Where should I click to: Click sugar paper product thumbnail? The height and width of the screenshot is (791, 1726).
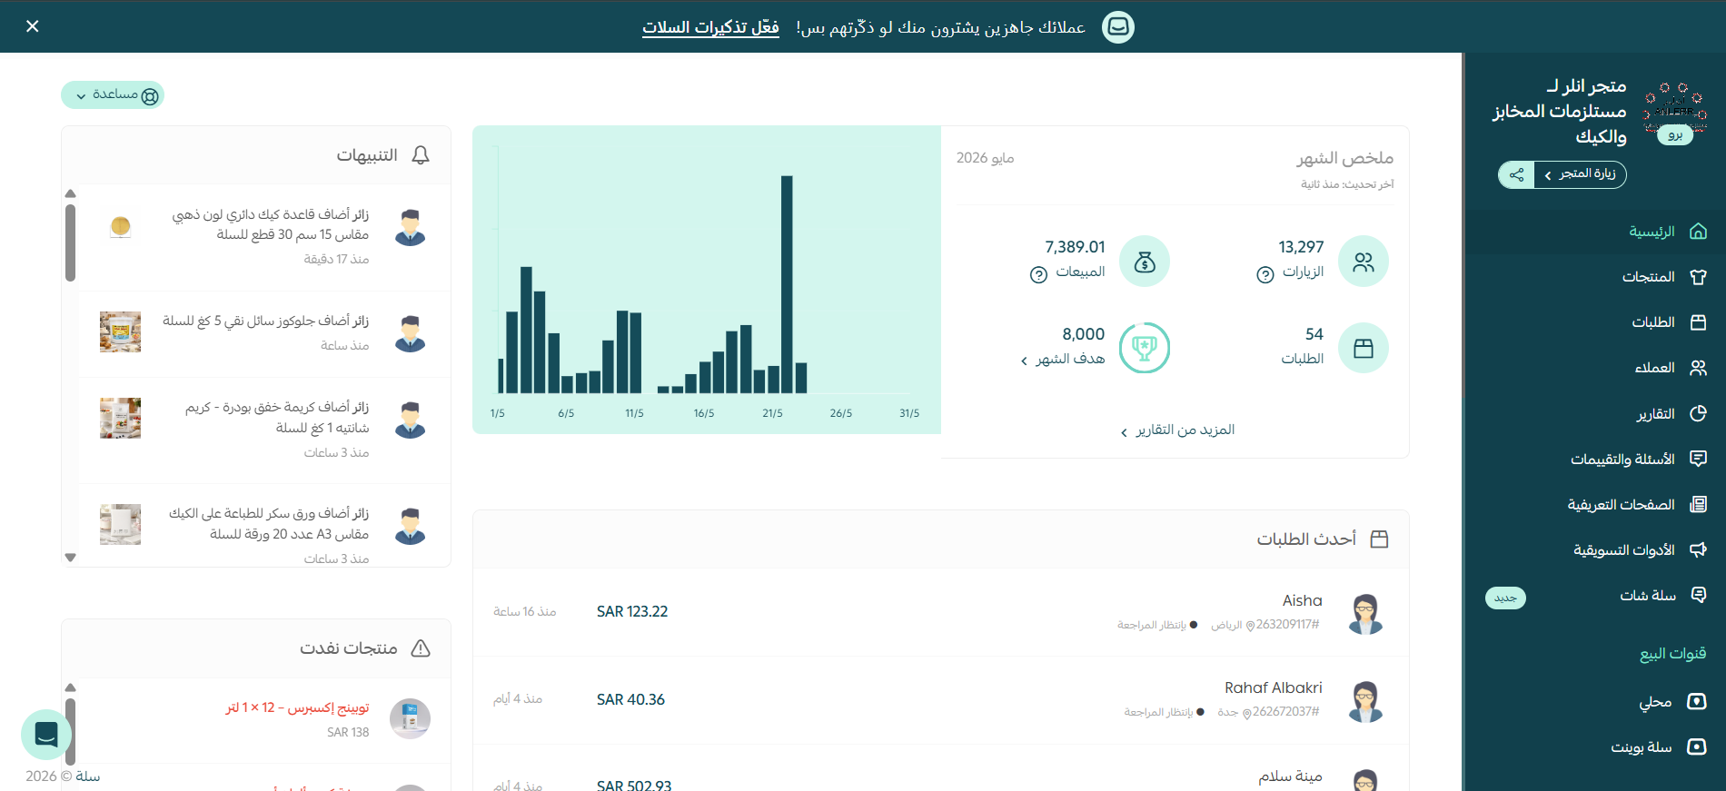tap(120, 524)
